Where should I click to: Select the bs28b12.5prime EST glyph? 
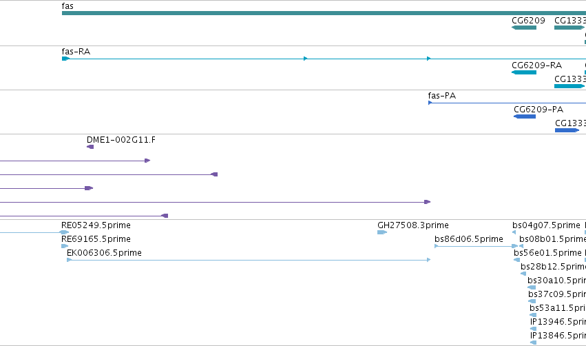click(523, 274)
